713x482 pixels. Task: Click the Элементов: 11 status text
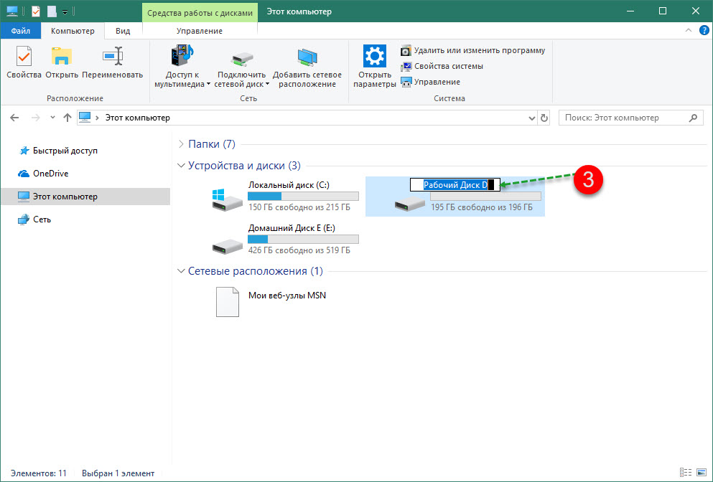coord(39,473)
